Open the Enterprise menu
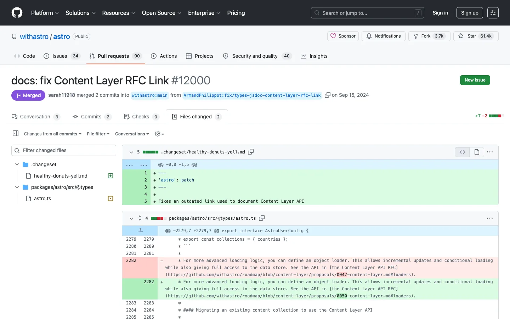The image size is (510, 319). pyautogui.click(x=204, y=13)
